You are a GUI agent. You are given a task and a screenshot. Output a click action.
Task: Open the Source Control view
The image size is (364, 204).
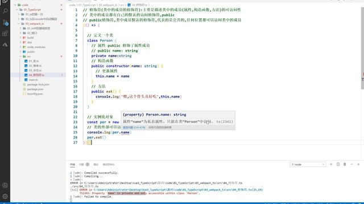click(5, 23)
